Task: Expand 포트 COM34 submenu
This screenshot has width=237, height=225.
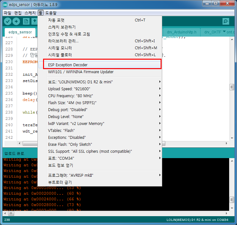Action: [x=100, y=158]
